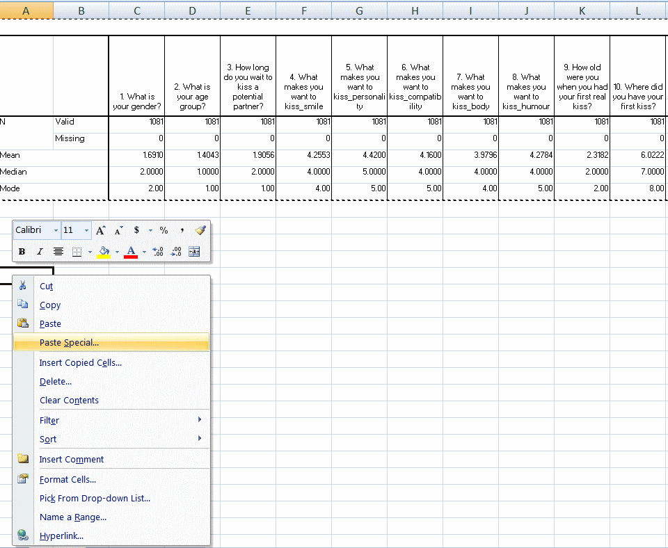
Task: Expand the Font Color dropdown arrow
Action: pos(145,252)
